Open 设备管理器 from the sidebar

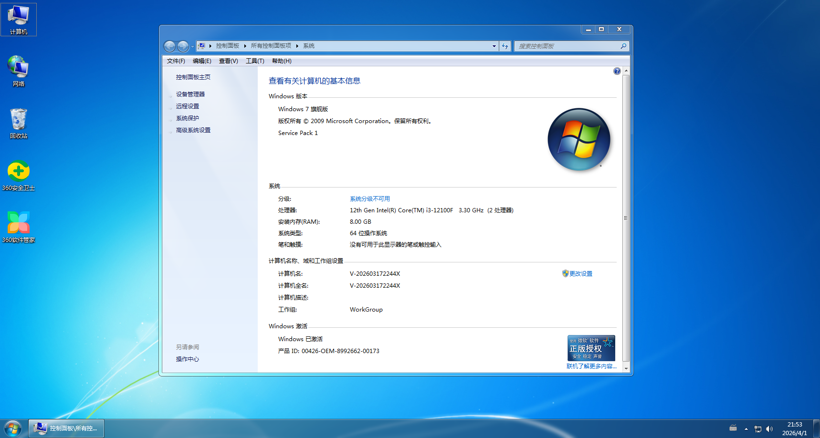(190, 94)
